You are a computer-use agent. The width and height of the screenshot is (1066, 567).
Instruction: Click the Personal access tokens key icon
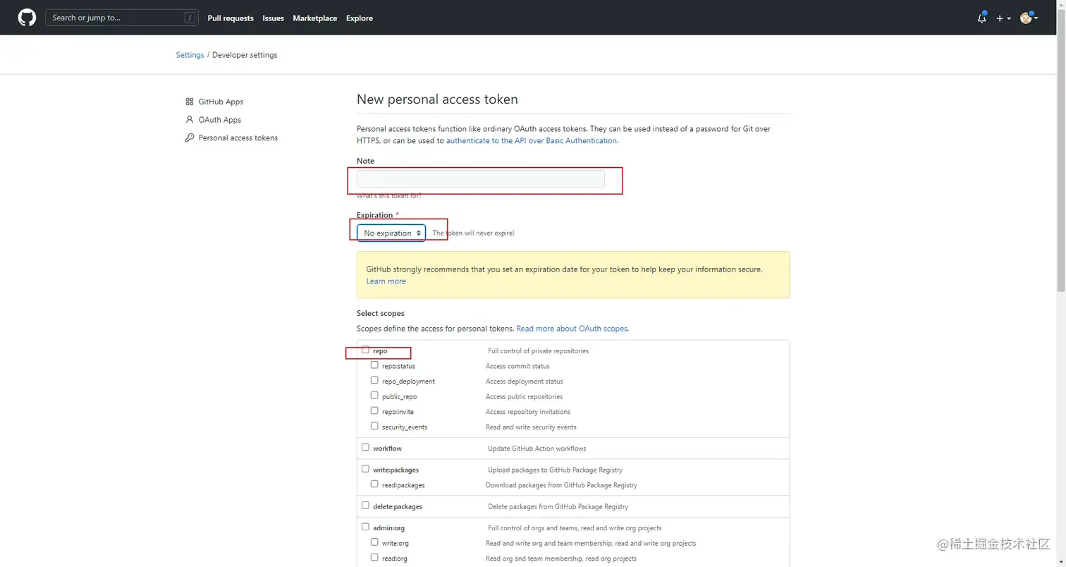(x=190, y=138)
